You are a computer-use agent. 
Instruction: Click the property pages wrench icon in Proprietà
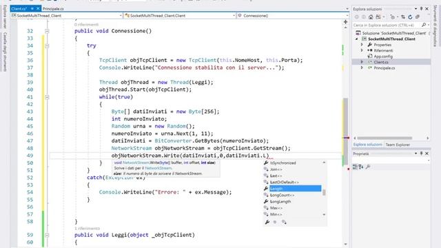click(368, 167)
